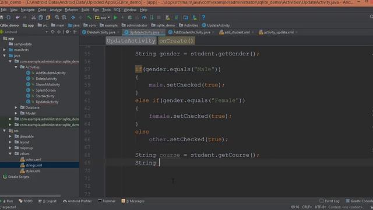Click the project panel horizontal scrollbar
This screenshot has width=373, height=210.
30,196
